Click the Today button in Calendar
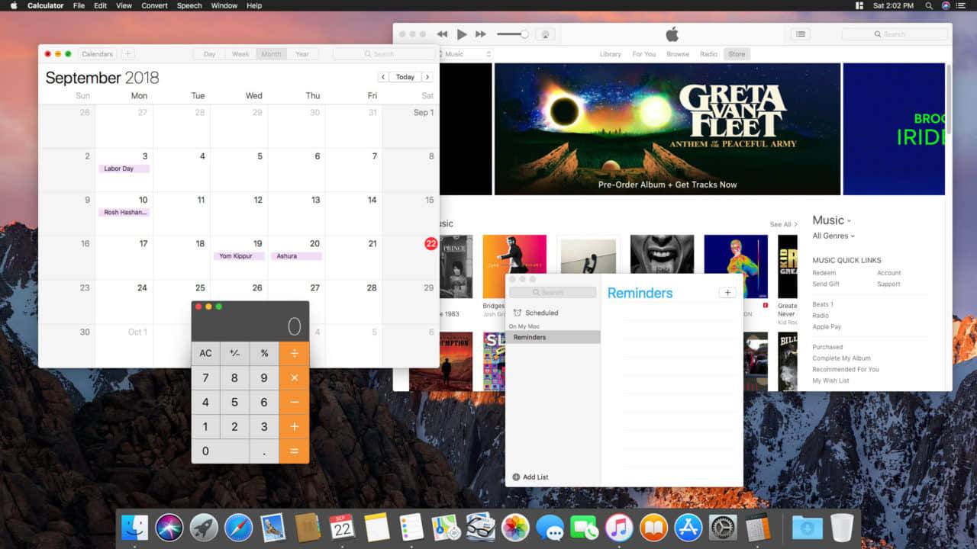 (x=405, y=77)
